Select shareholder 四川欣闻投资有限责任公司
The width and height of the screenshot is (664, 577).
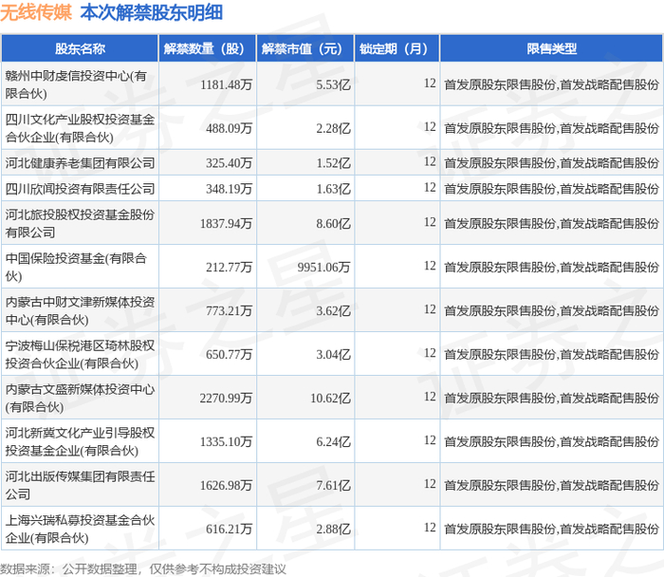click(80, 189)
